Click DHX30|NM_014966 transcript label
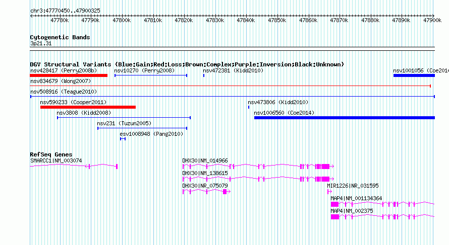The height and width of the screenshot is (245, 449). pos(205,161)
